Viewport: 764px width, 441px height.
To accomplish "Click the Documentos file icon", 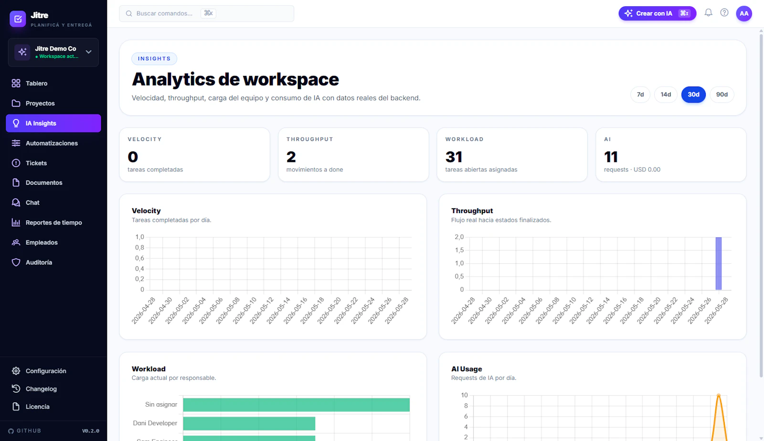I will pyautogui.click(x=16, y=183).
